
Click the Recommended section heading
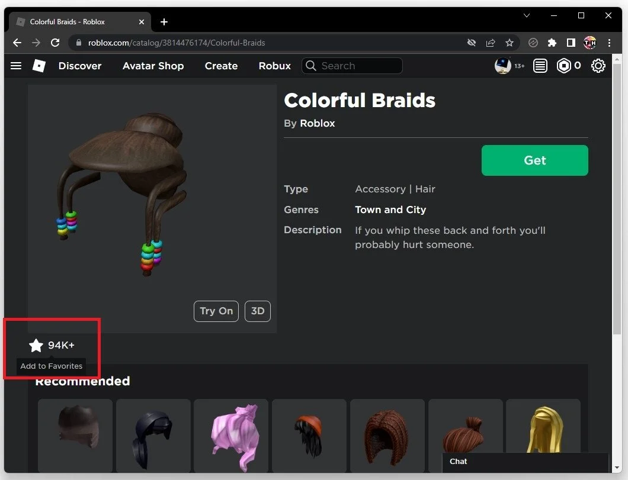tap(82, 381)
